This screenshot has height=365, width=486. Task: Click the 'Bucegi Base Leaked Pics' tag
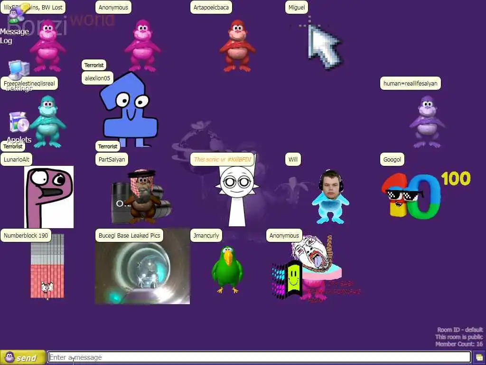(x=129, y=235)
